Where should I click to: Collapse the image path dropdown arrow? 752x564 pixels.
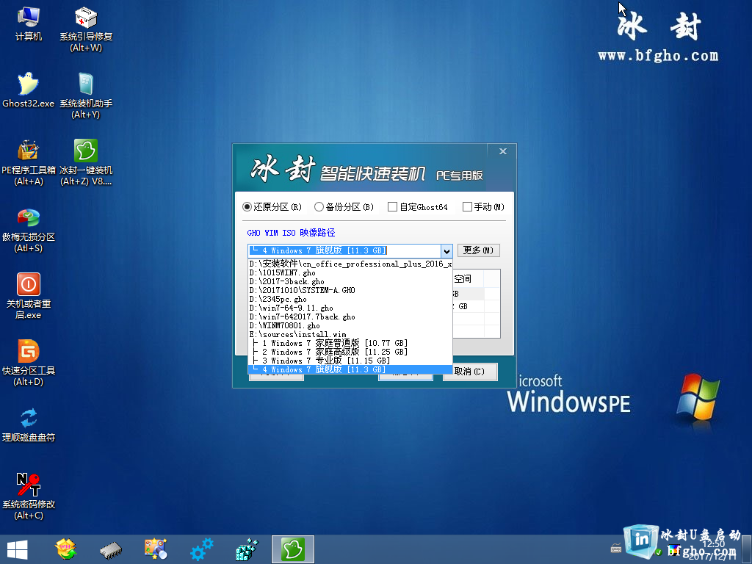[446, 251]
